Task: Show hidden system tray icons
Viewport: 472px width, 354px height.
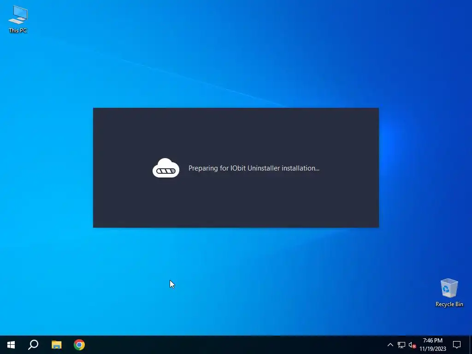Action: (390, 345)
